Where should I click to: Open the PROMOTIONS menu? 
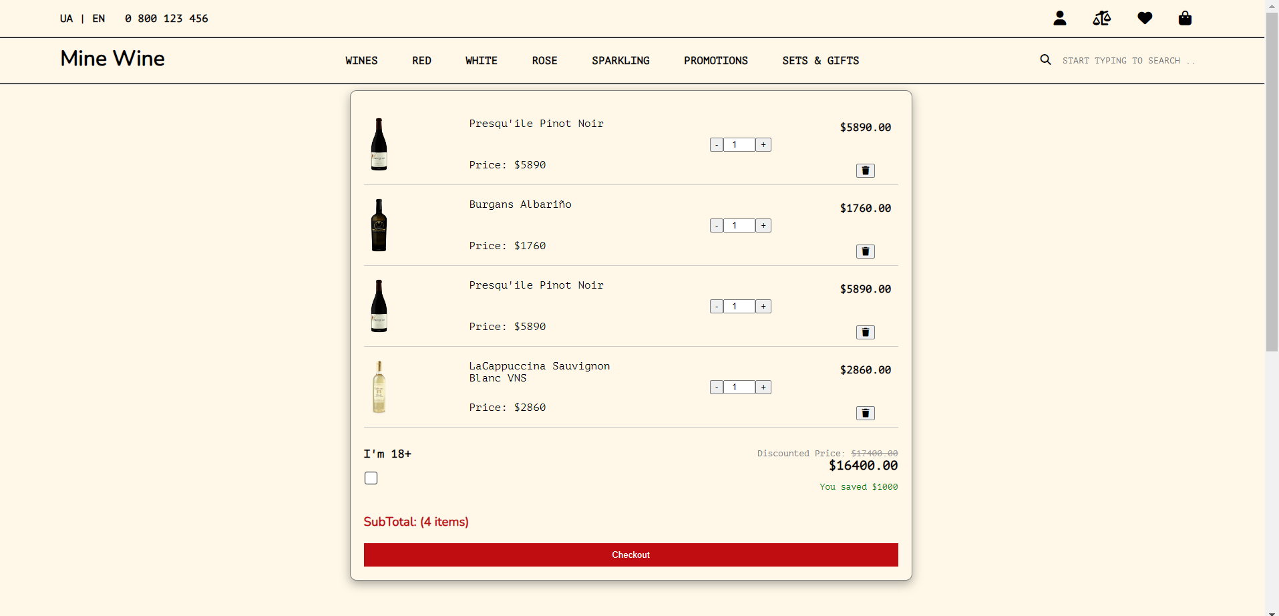(x=715, y=60)
